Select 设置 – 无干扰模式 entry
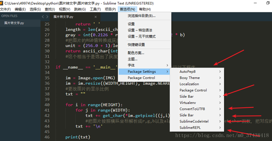Image resolution: width=272 pixels, height=141 pixels. [145, 37]
